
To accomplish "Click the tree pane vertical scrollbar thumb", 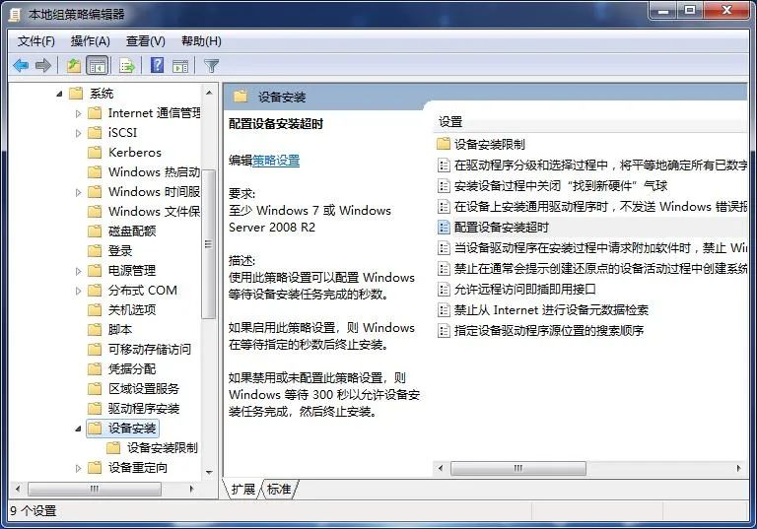I will [209, 244].
